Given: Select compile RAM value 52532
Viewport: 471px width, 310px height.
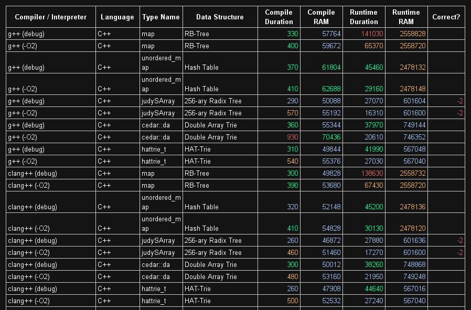Looking at the screenshot, I should (331, 301).
